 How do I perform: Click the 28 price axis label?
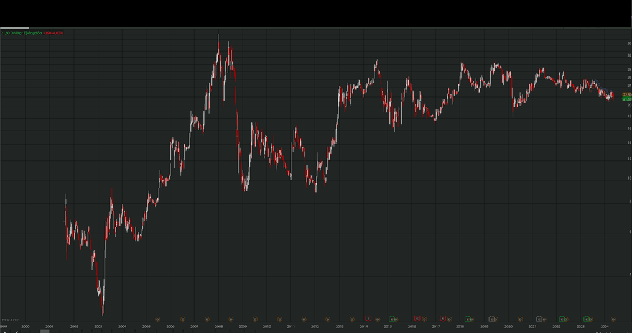coord(629,69)
